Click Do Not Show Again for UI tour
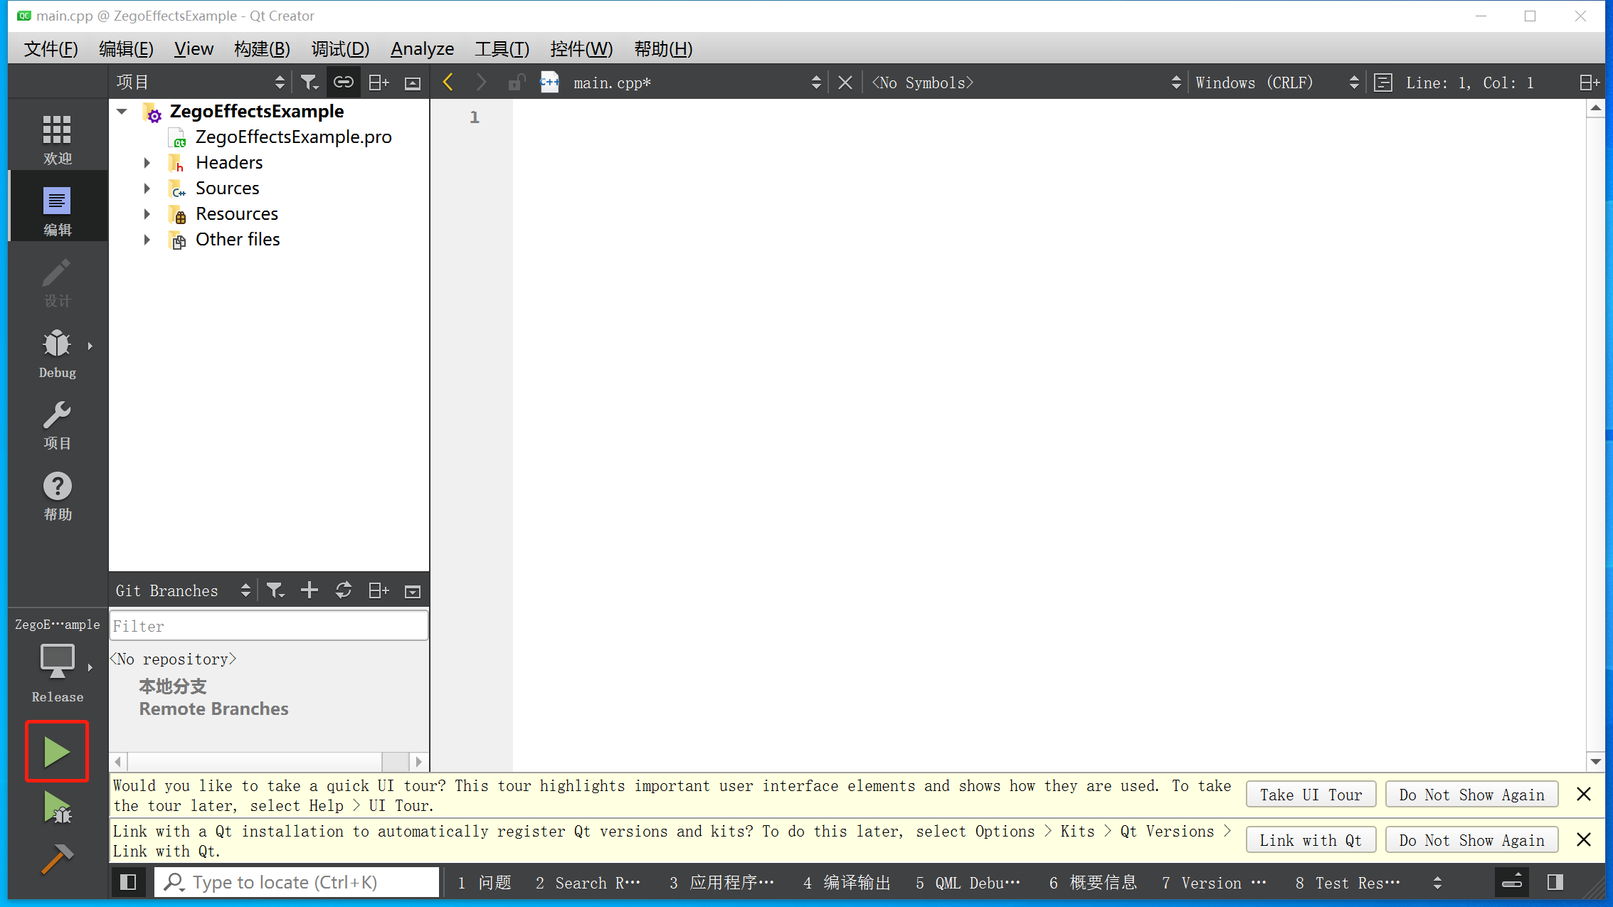 pyautogui.click(x=1471, y=795)
